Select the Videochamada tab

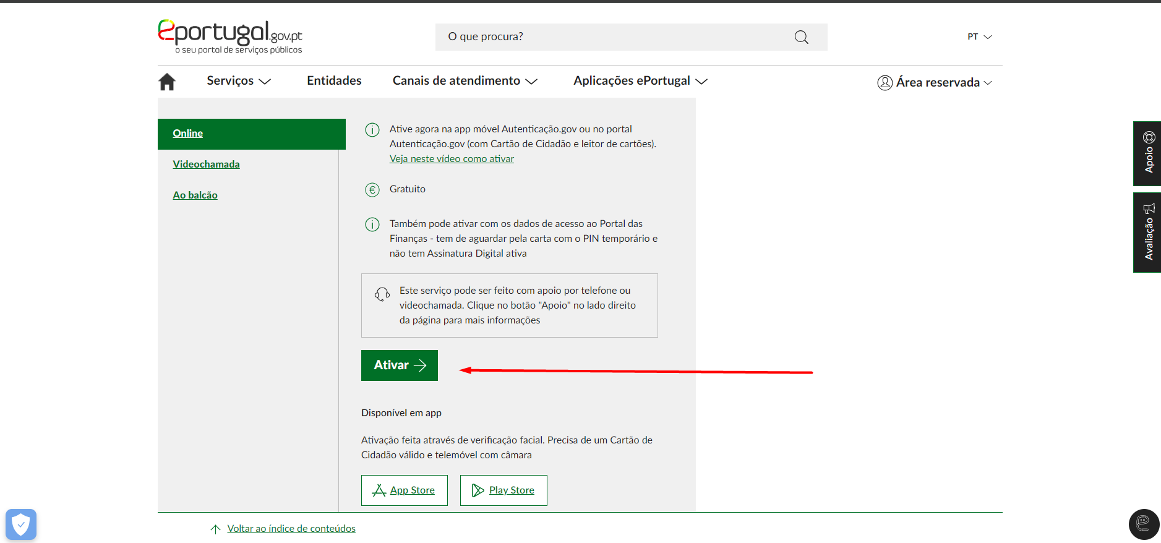point(206,165)
